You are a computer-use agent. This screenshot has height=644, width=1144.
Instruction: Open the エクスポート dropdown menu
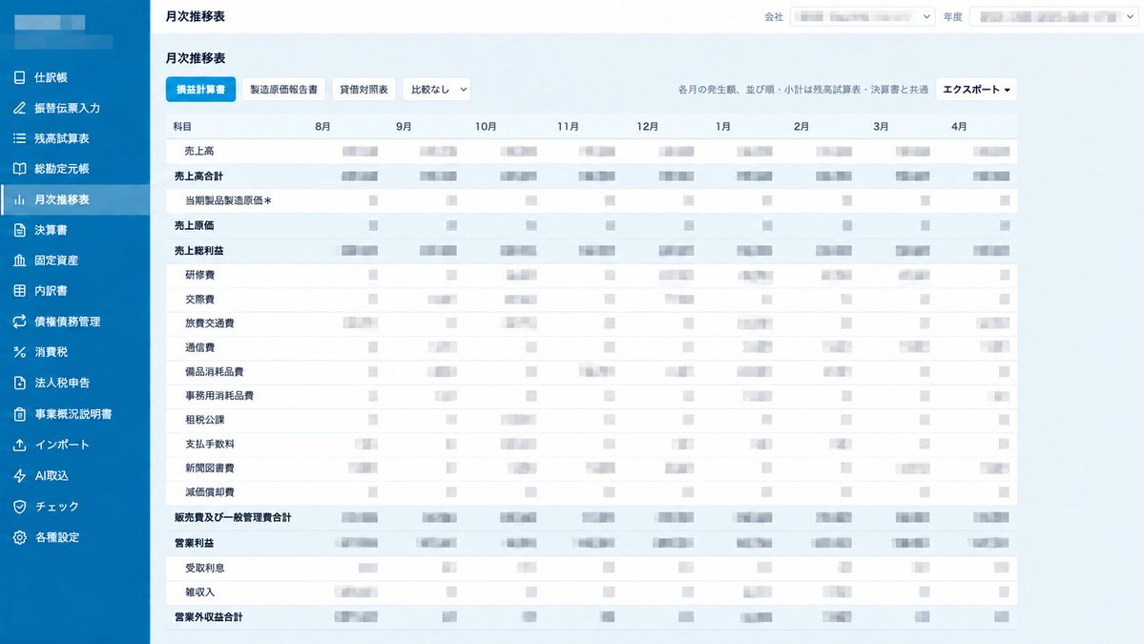pyautogui.click(x=976, y=90)
